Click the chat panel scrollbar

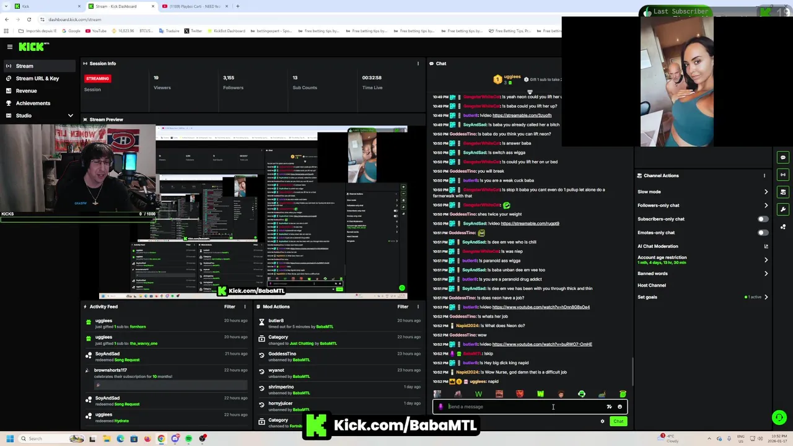tap(633, 372)
